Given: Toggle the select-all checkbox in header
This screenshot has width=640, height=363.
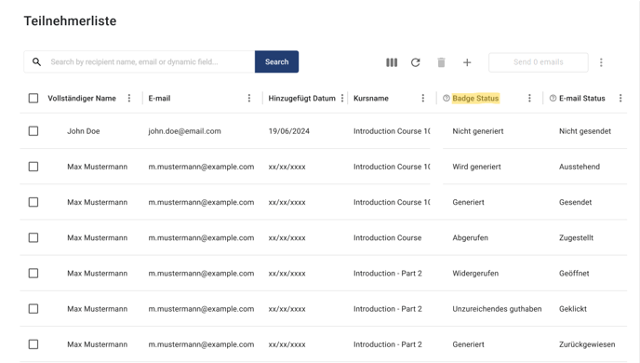Looking at the screenshot, I should [33, 98].
